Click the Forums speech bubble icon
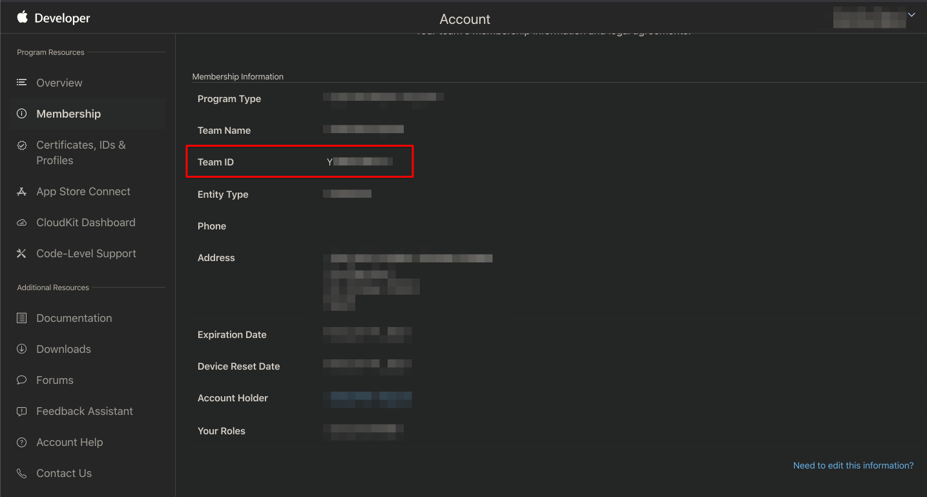 (22, 380)
